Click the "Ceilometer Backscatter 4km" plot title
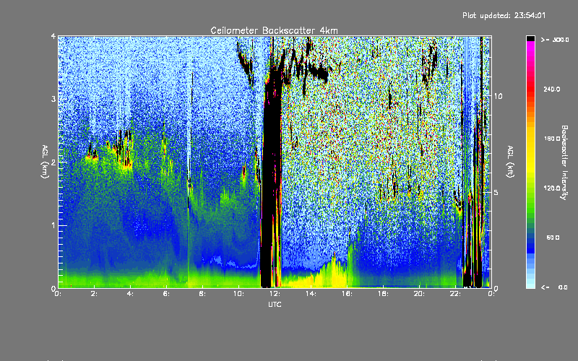 point(274,30)
